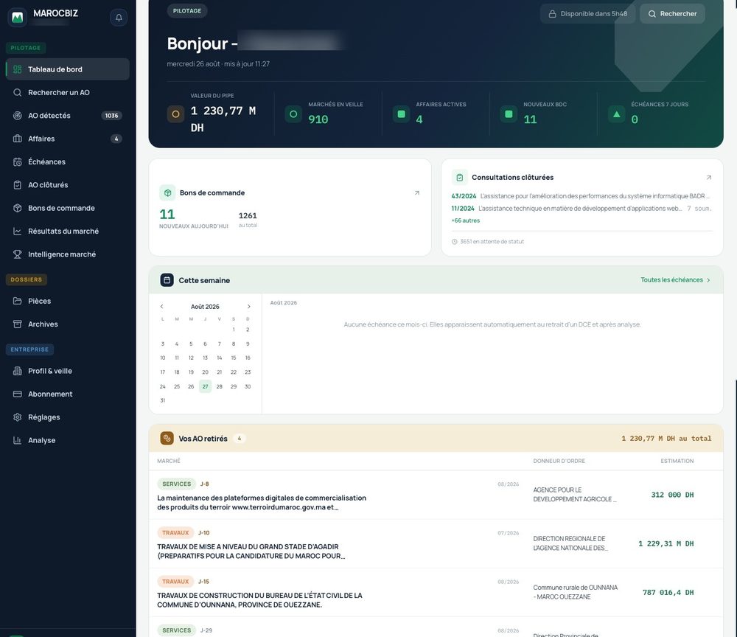
Task: Click the Rechercher un AO magnifier icon
Action: tap(18, 93)
